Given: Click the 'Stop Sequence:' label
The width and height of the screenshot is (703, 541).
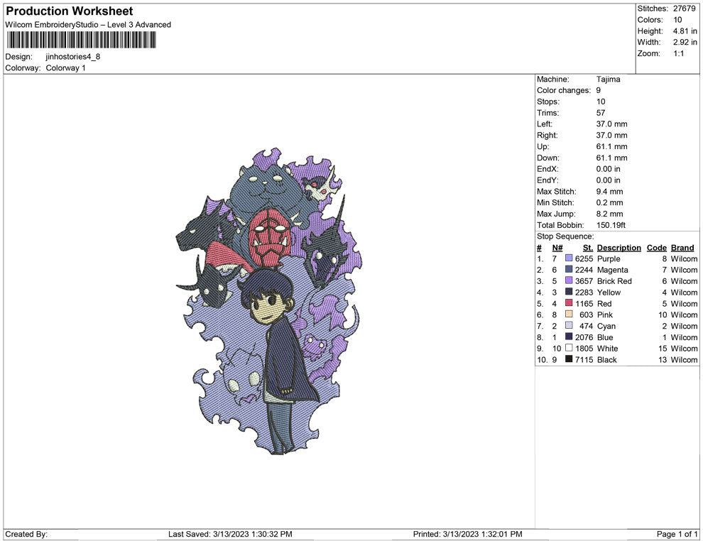Looking at the screenshot, I should pyautogui.click(x=565, y=236).
